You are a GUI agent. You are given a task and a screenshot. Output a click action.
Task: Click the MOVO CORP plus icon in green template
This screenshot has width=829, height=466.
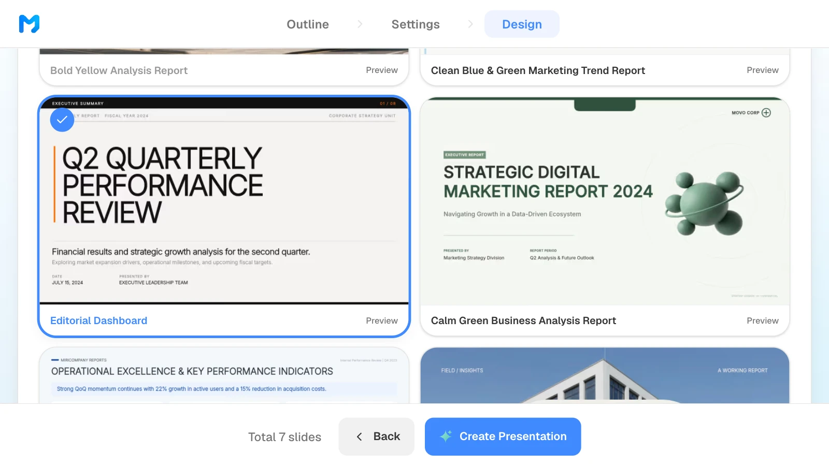click(766, 112)
